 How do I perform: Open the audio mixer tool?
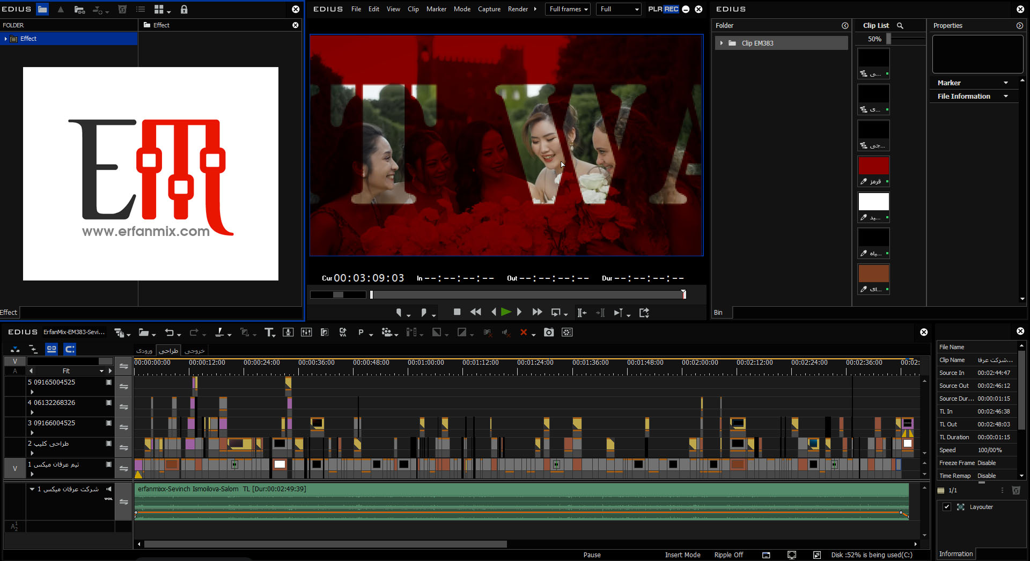pyautogui.click(x=306, y=333)
